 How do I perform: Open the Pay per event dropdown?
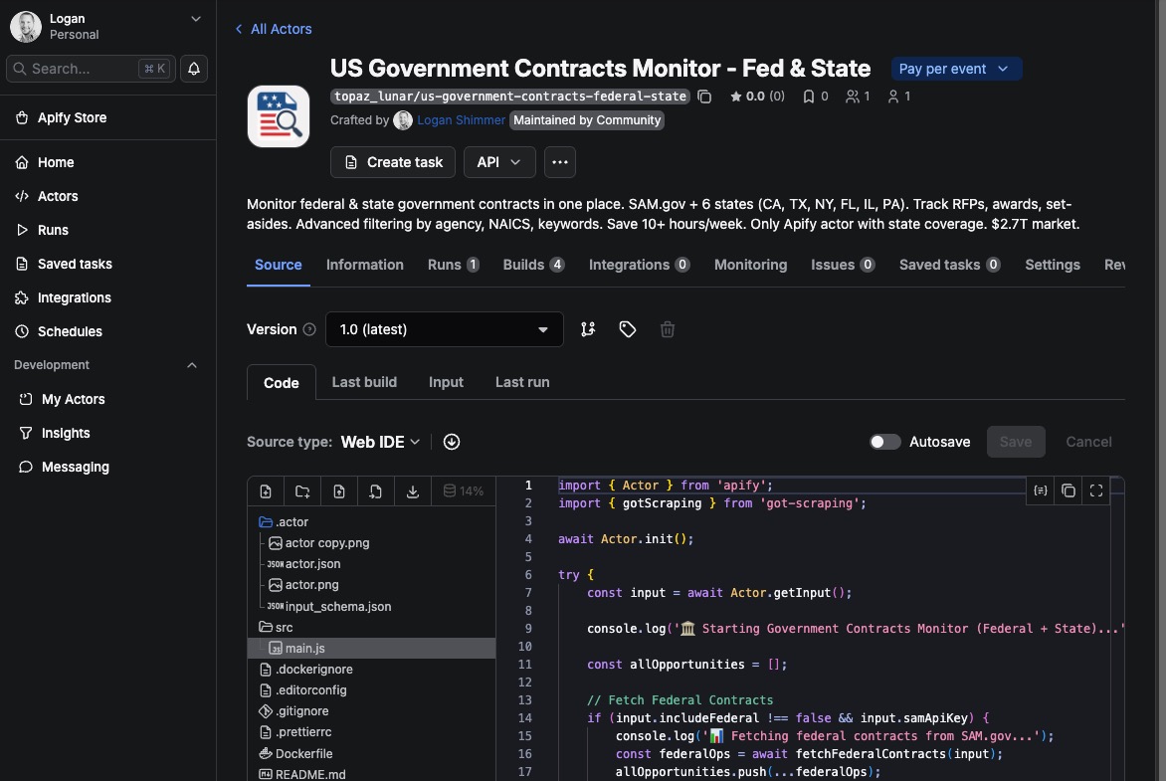955,69
